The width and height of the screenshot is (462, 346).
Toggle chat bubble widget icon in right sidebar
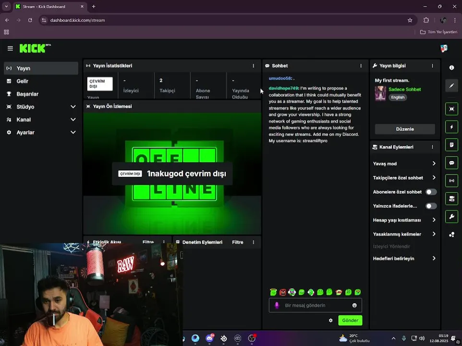(x=451, y=163)
